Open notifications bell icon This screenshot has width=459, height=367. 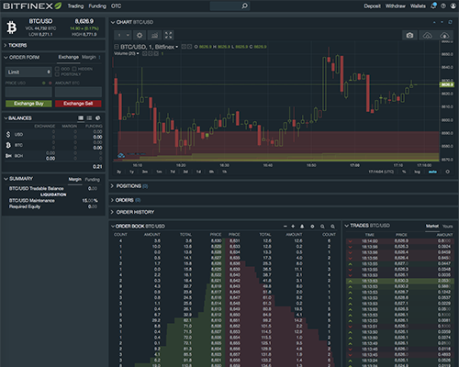coord(433,6)
